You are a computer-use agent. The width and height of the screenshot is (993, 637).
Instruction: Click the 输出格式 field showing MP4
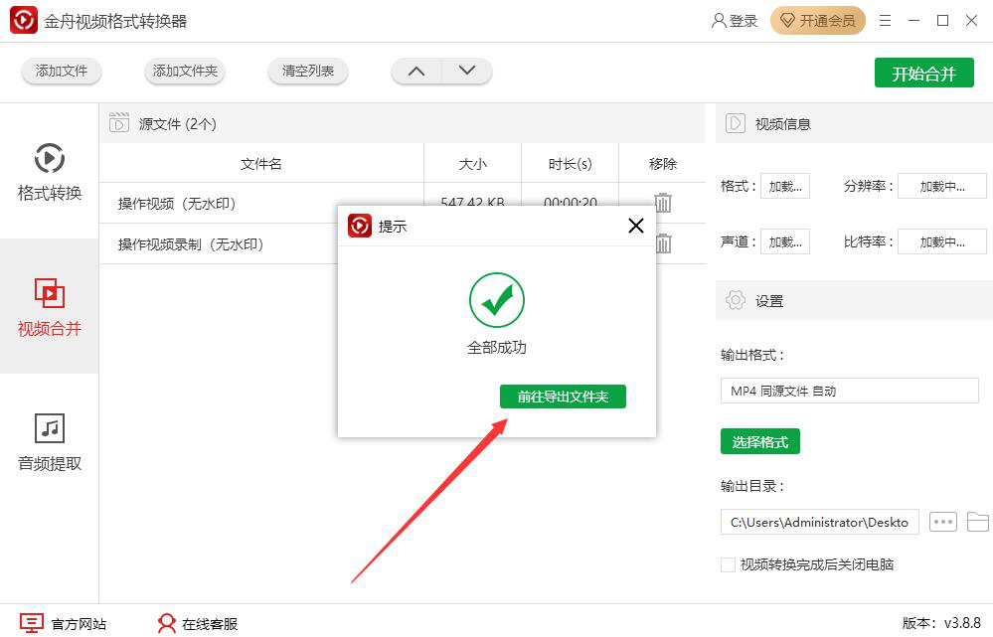(x=850, y=391)
